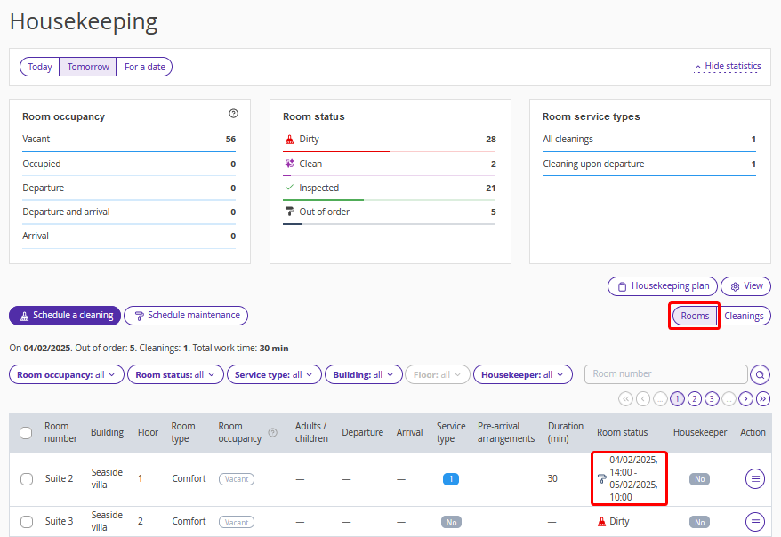Viewport: 781px width, 537px height.
Task: Tick the Suite 2 row checkbox
Action: pos(27,479)
